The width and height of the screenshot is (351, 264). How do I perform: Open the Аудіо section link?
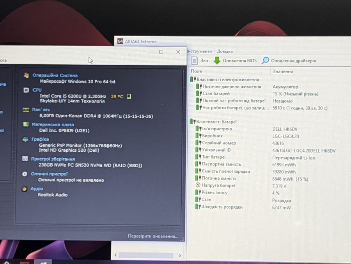coord(37,189)
